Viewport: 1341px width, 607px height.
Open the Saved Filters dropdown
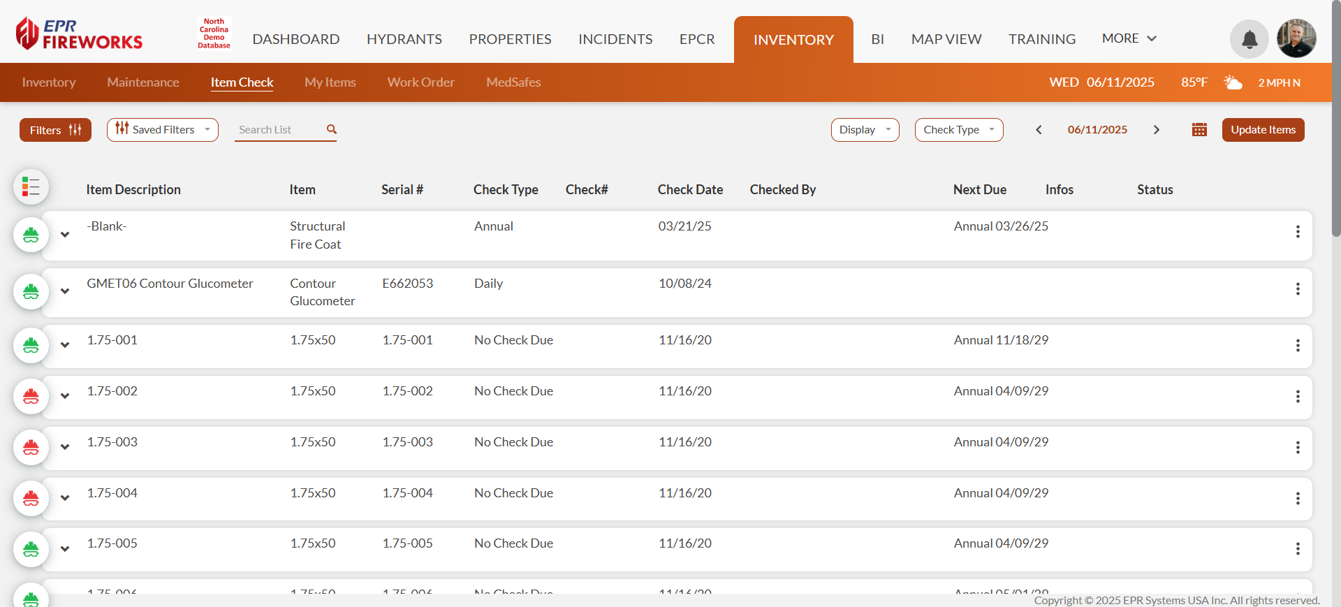[162, 130]
